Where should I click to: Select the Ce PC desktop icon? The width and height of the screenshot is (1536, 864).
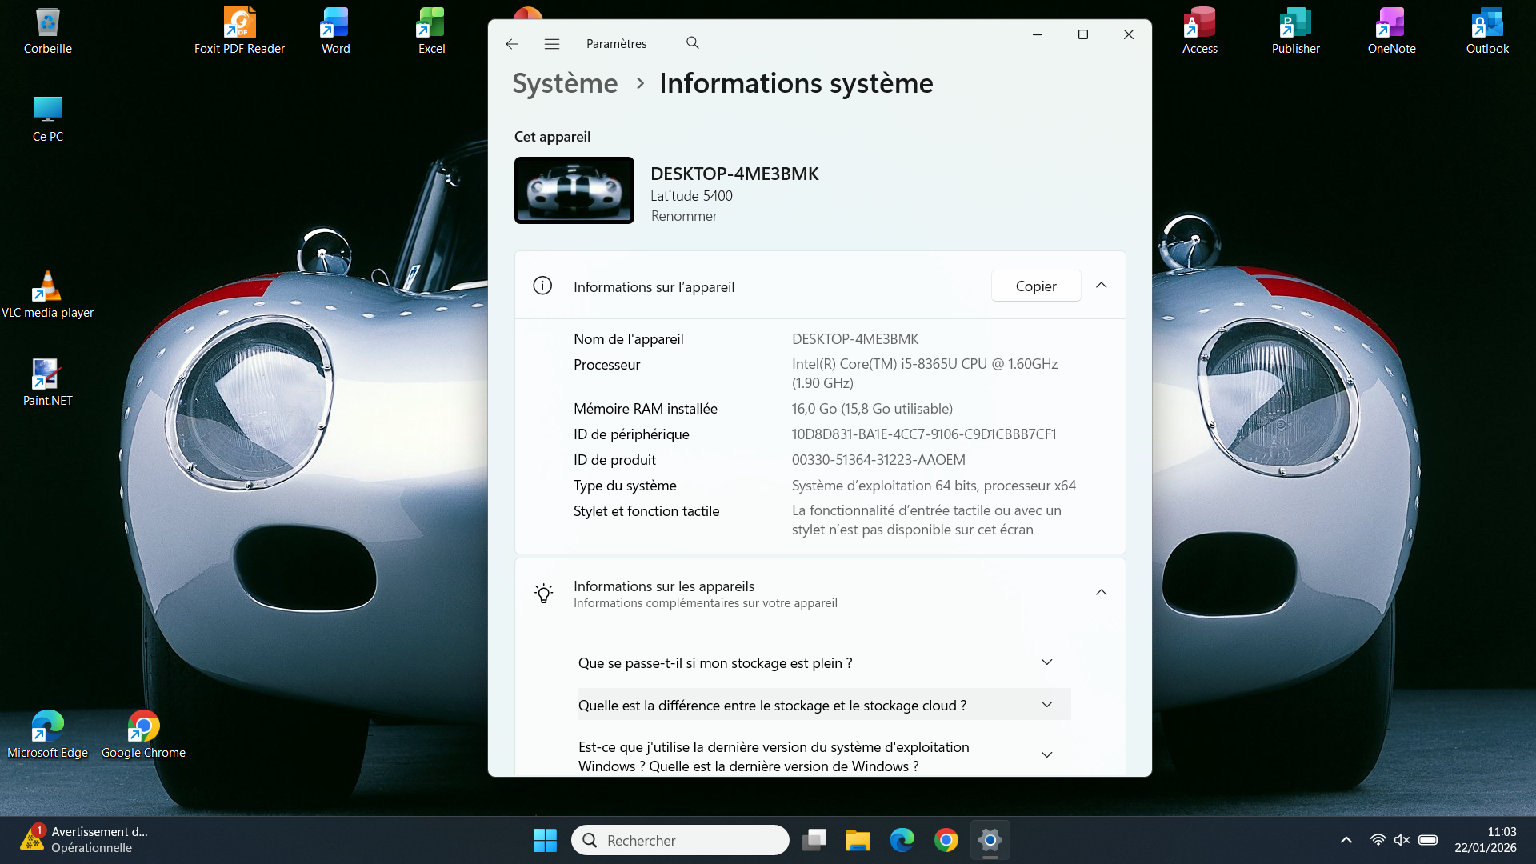pyautogui.click(x=48, y=119)
